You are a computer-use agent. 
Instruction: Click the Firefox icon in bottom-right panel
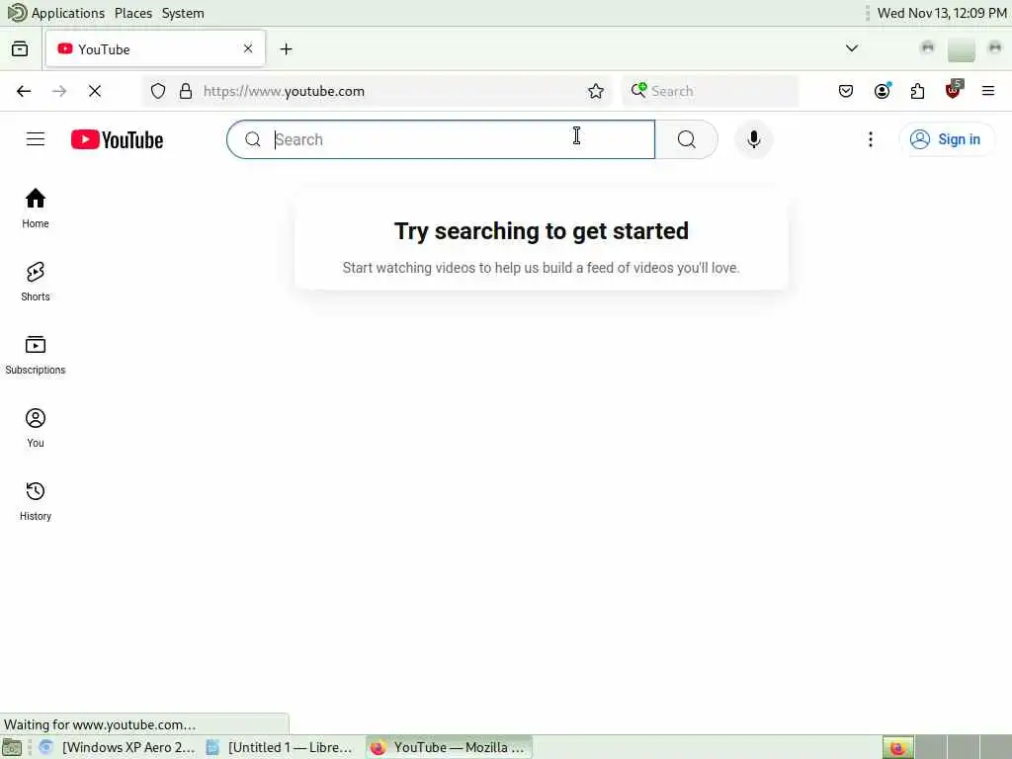point(897,748)
